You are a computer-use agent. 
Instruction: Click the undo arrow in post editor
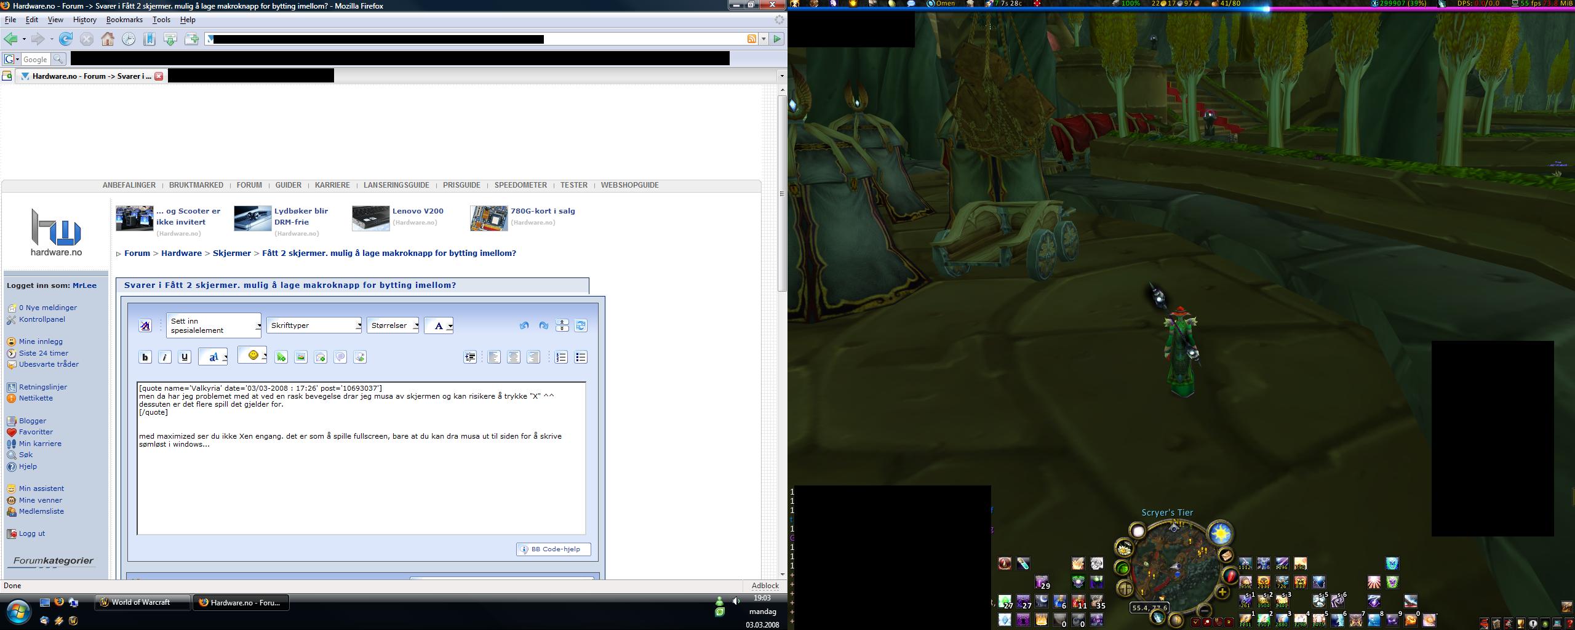click(x=524, y=325)
